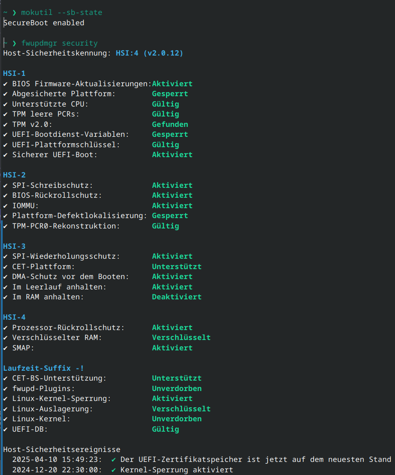Image resolution: width=395 pixels, height=475 pixels.
Task: Click Verschlüsselt status of Verschlüsselter RAM
Action: coord(181,338)
